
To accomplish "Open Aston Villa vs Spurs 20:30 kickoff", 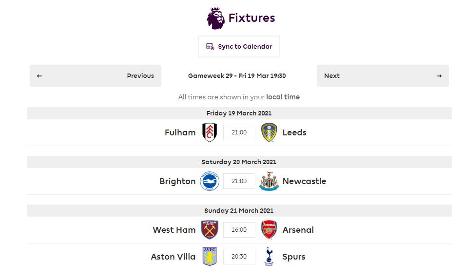I will [239, 257].
